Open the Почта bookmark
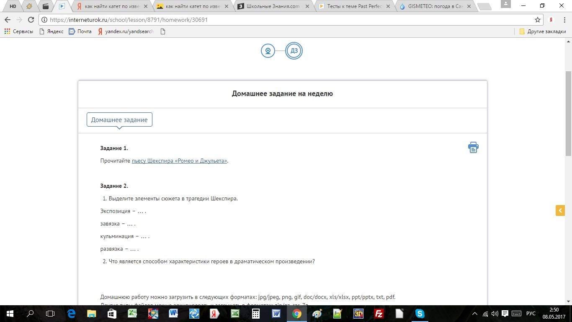The height and width of the screenshot is (322, 572). tap(80, 31)
